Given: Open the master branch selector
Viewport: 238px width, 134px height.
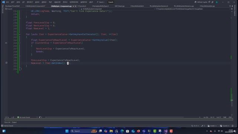Looking at the screenshot, I should coord(212,126).
